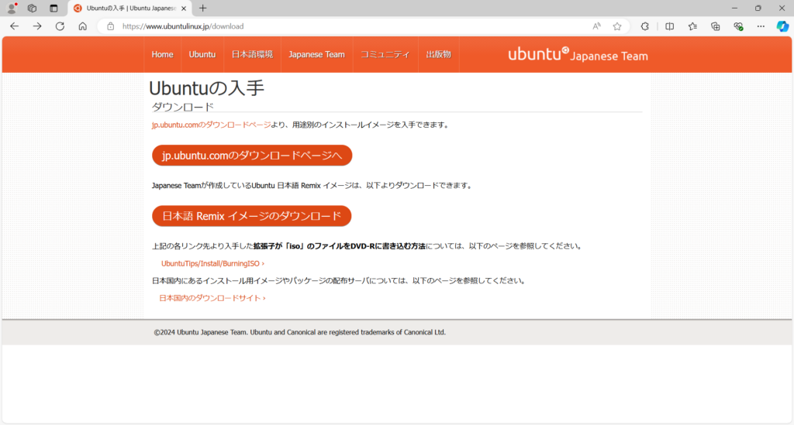Close the Ubuntuの入手 tab
The image size is (794, 425).
pyautogui.click(x=184, y=8)
